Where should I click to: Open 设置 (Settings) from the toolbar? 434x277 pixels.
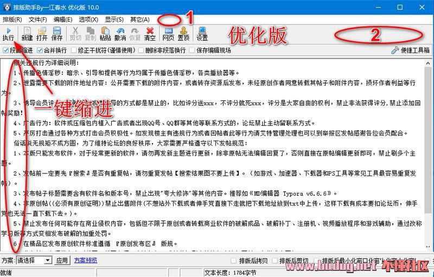click(202, 34)
